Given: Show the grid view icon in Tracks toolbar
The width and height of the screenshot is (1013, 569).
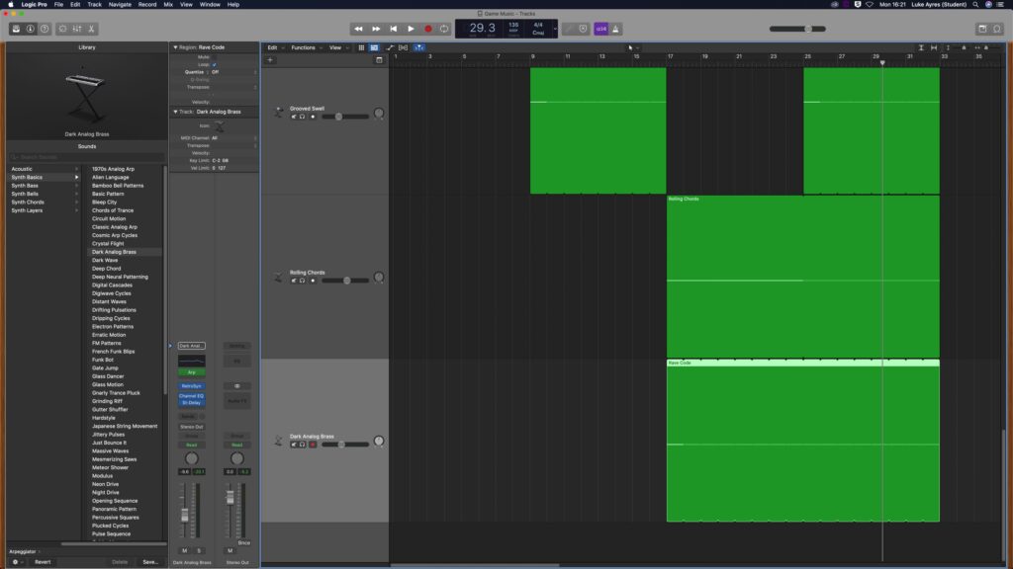Looking at the screenshot, I should click(x=361, y=47).
